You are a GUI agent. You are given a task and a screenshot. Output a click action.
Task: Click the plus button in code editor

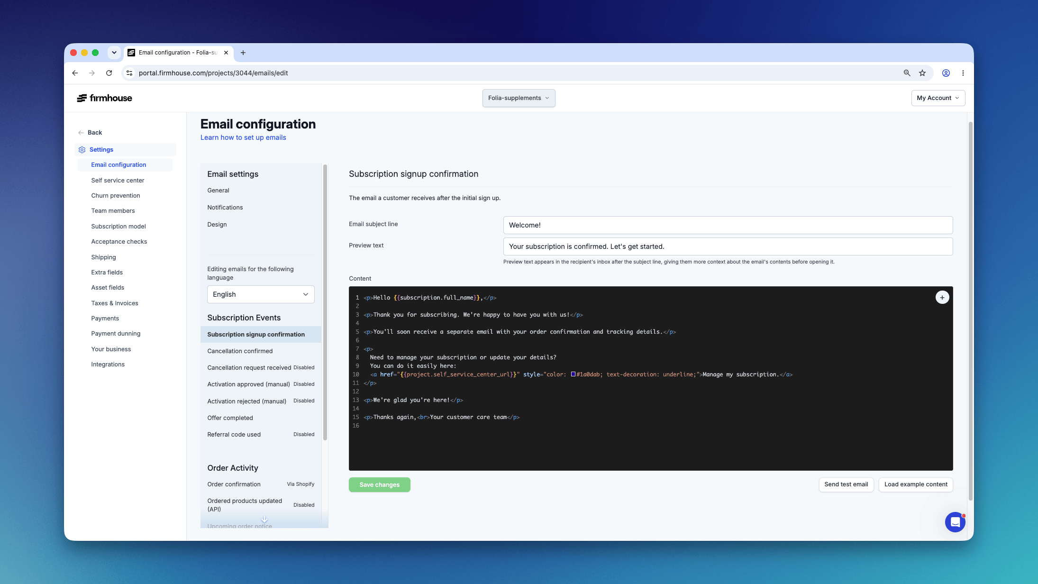point(942,297)
